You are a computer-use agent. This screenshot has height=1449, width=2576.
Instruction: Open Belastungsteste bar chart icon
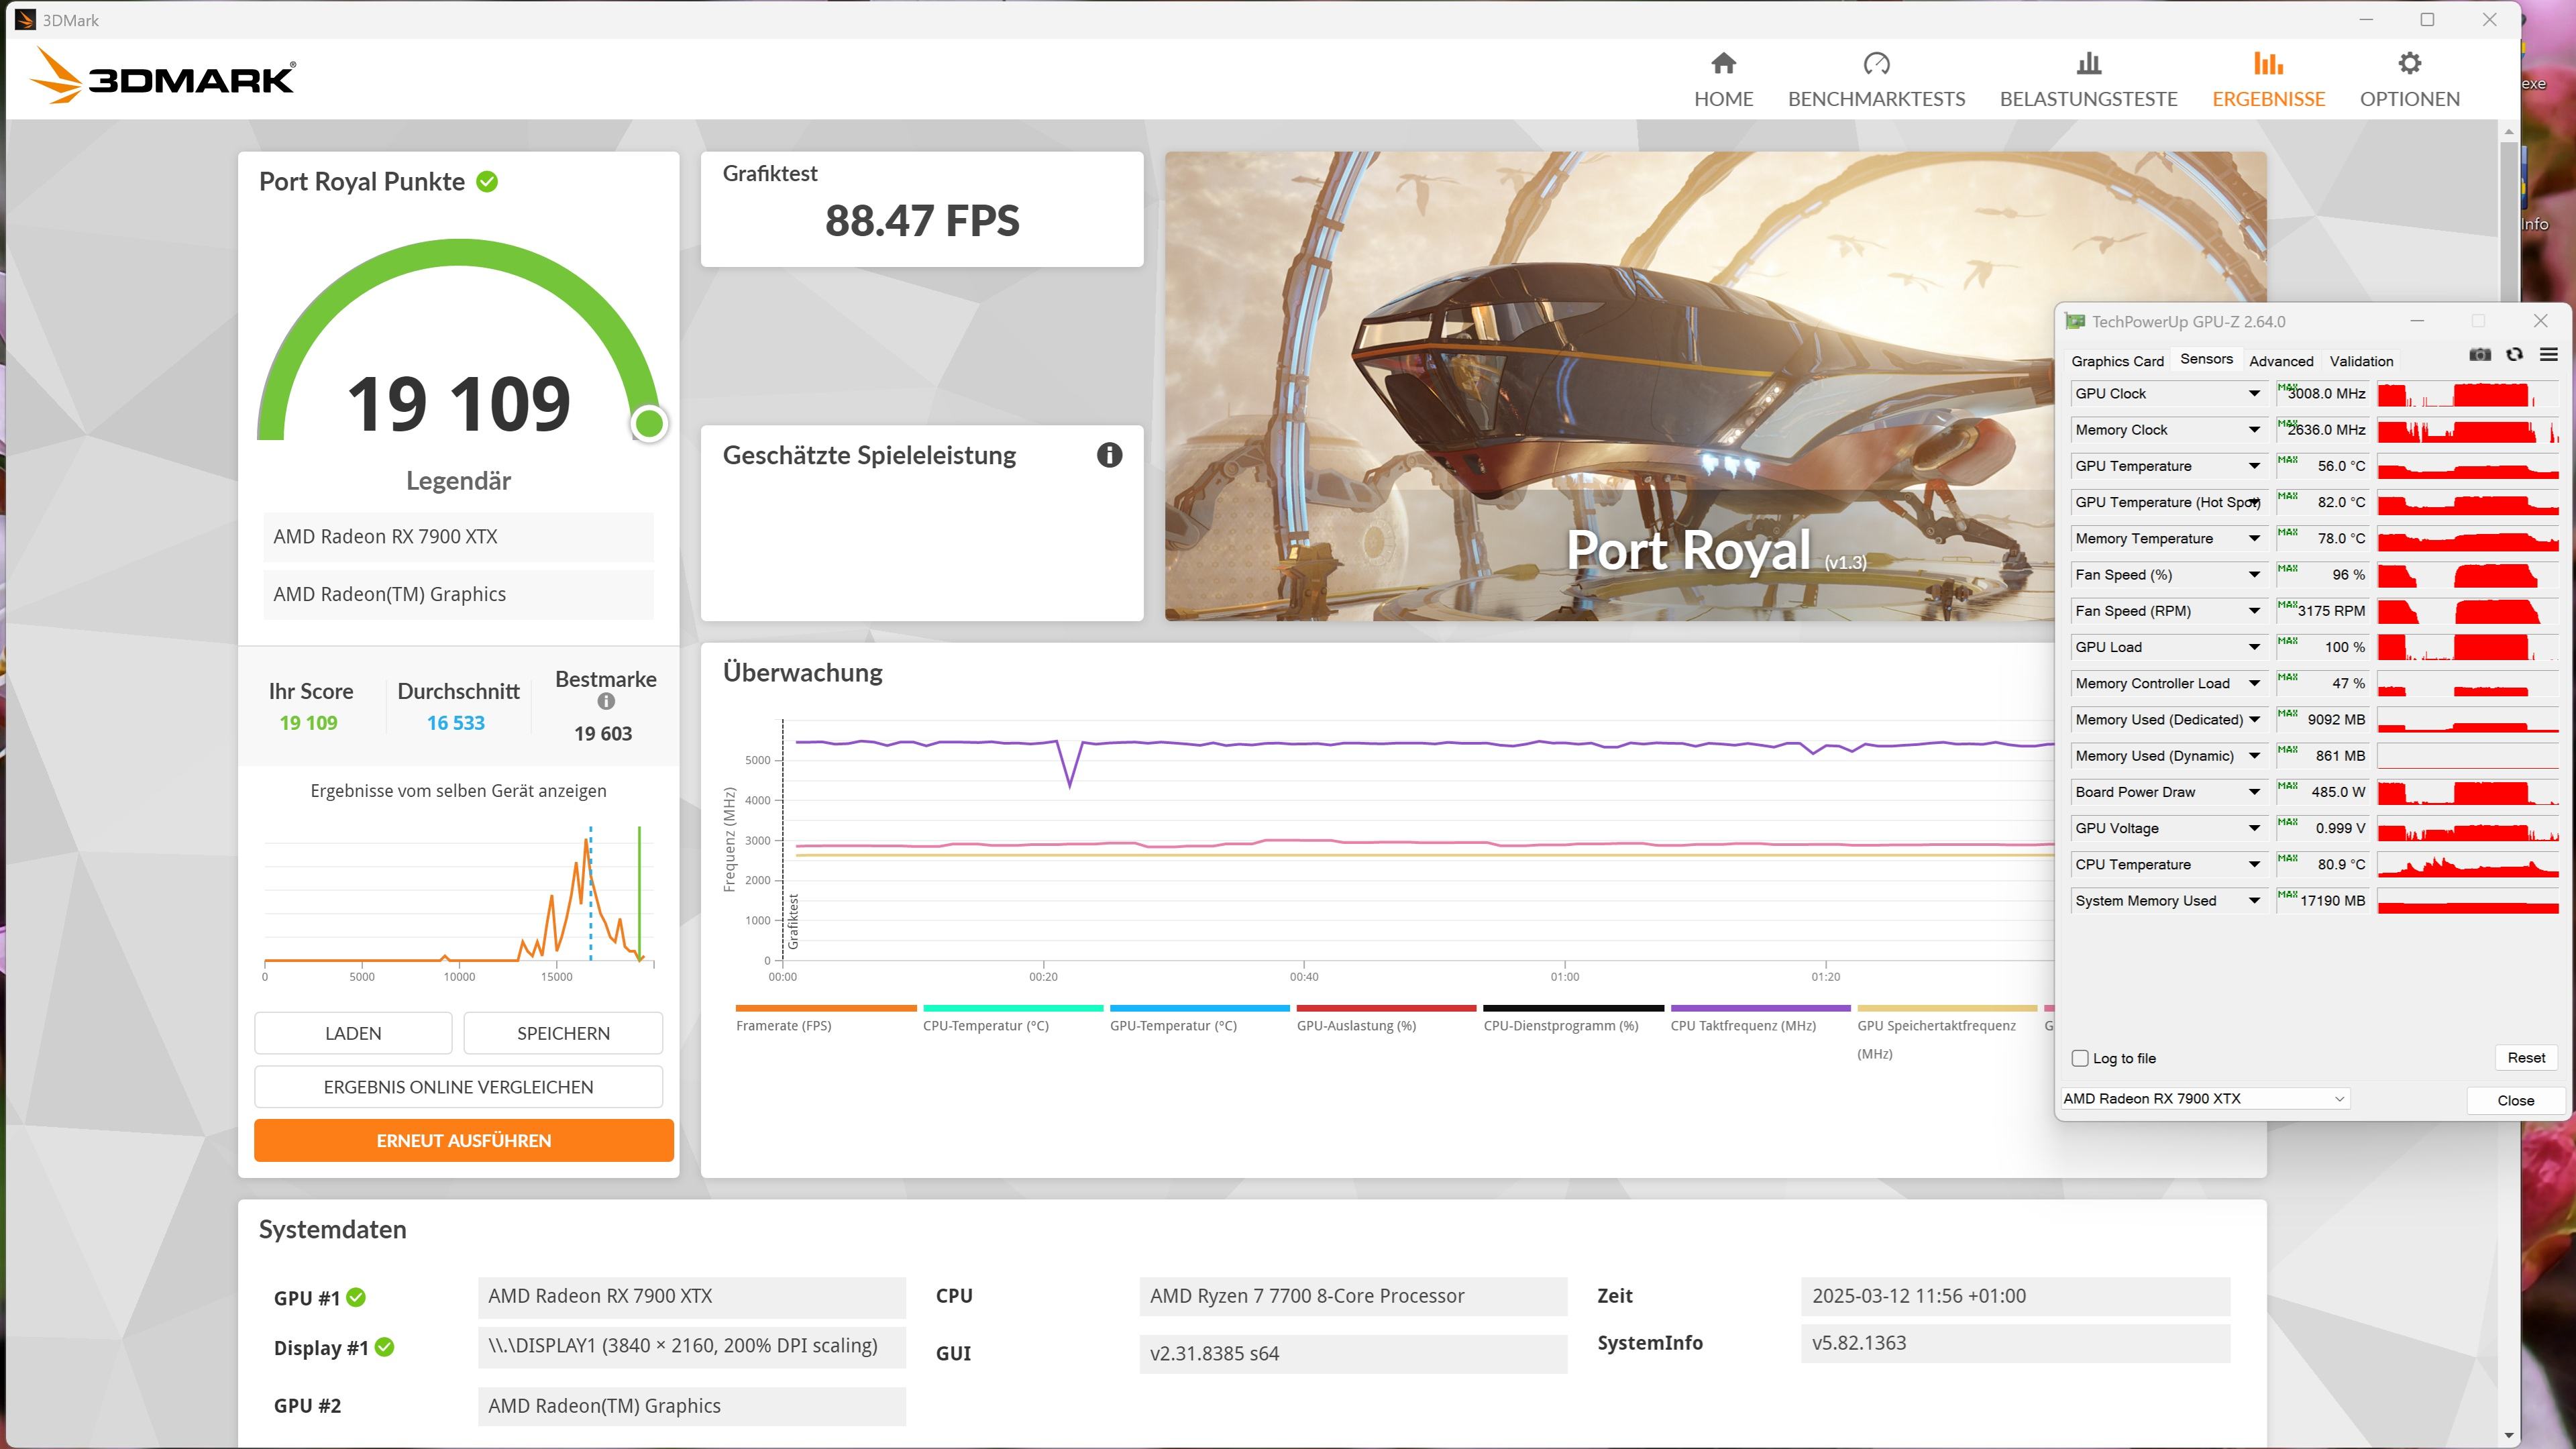coord(2088,64)
